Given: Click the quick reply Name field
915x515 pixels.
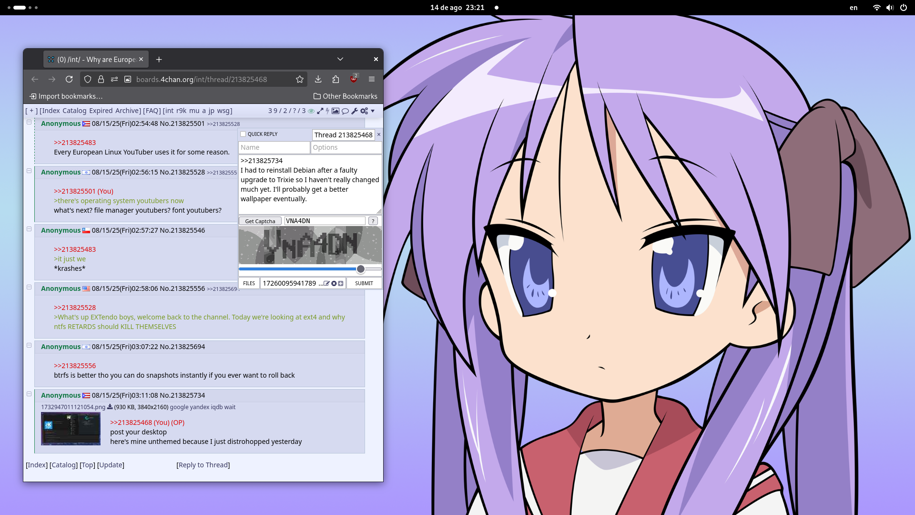Looking at the screenshot, I should click(x=274, y=147).
